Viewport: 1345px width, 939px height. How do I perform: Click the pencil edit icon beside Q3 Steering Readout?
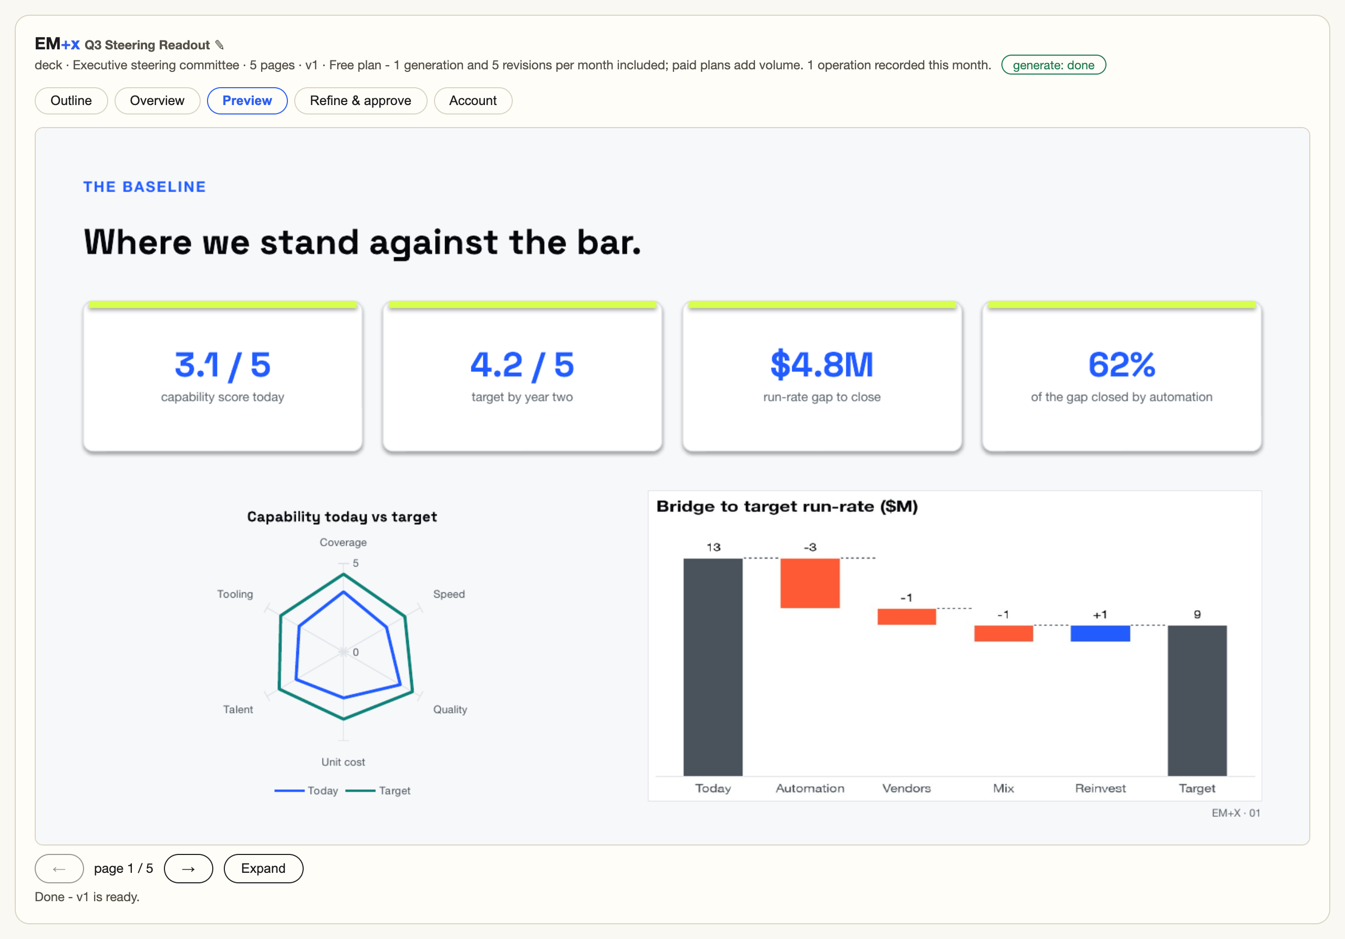(220, 45)
